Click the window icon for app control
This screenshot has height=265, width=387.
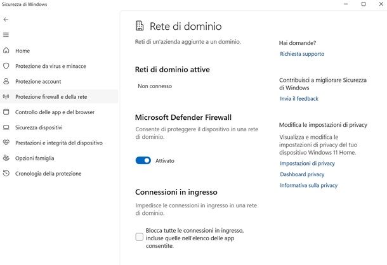point(6,112)
